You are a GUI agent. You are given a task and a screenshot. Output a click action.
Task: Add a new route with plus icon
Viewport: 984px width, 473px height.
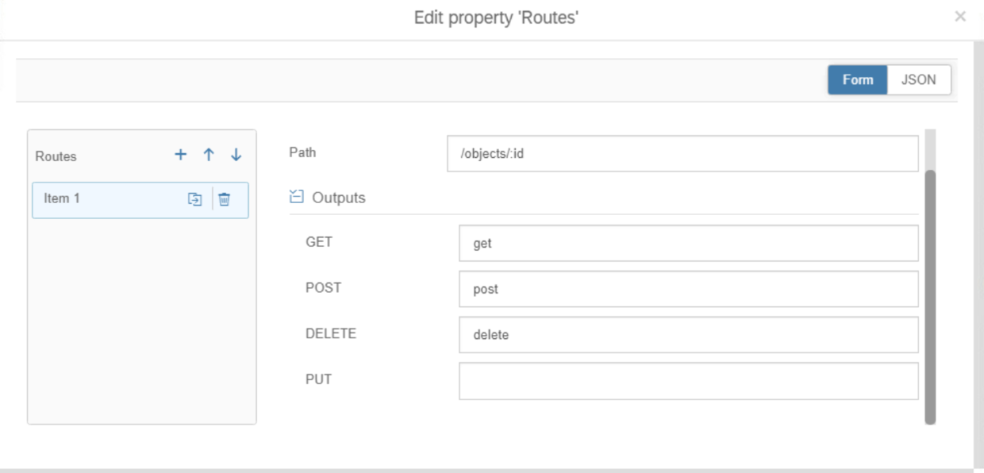click(x=181, y=155)
